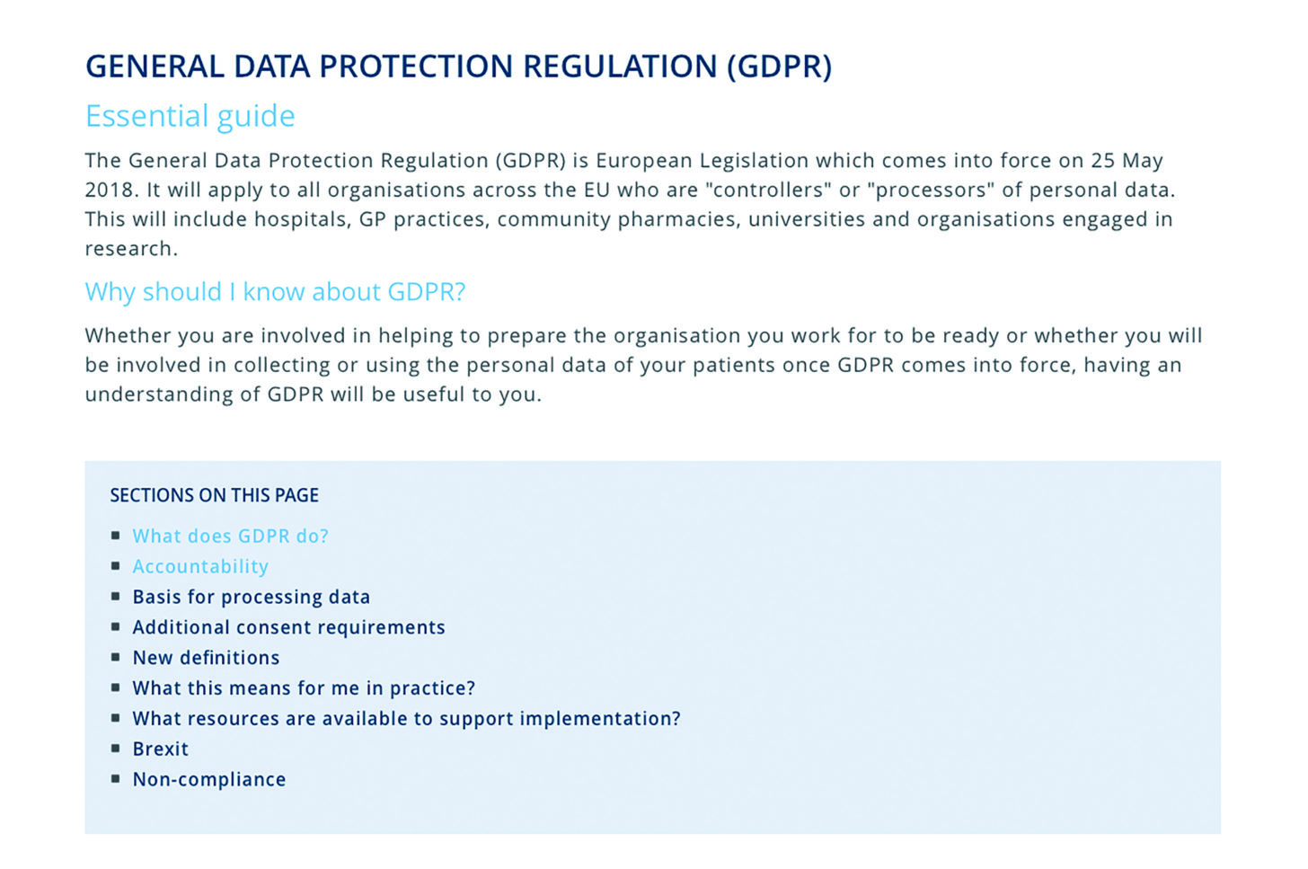The image size is (1308, 869).
Task: Go to "Basis for processing data"
Action: pos(251,598)
